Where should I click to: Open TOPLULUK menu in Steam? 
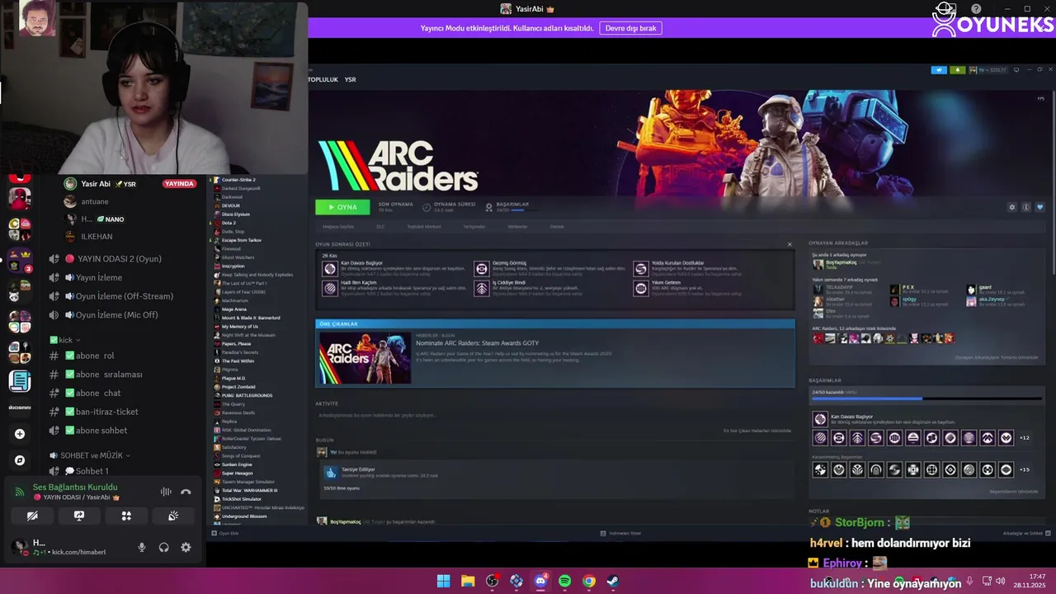(x=323, y=80)
